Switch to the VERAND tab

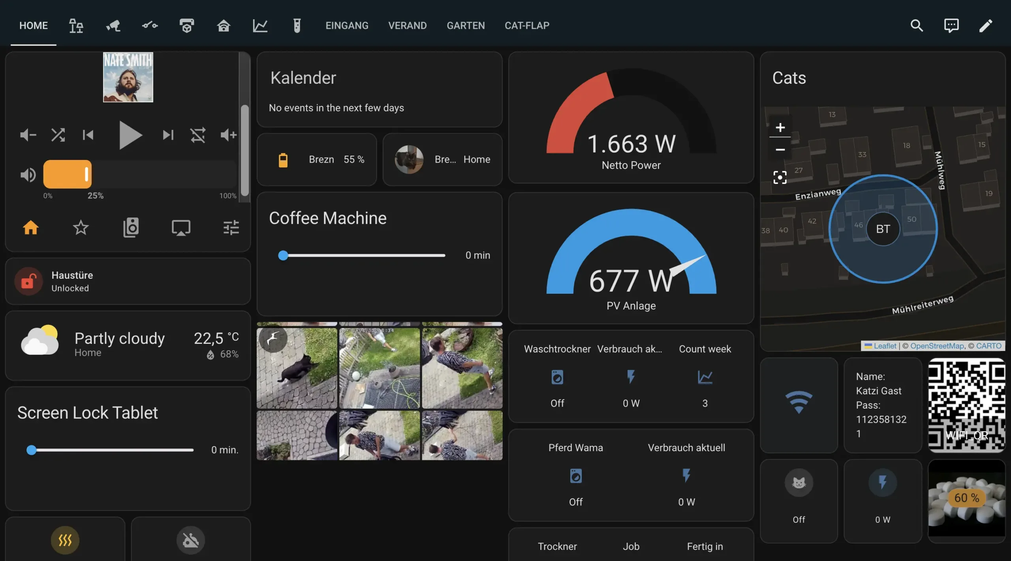click(x=407, y=26)
